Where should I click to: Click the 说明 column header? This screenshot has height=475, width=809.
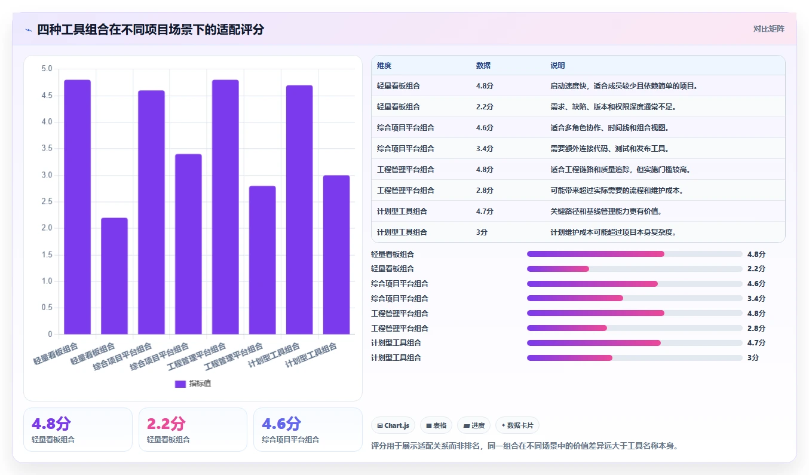(557, 66)
